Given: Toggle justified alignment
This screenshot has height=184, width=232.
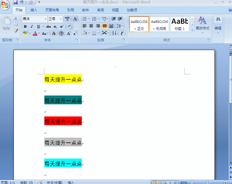Looking at the screenshot, I should click(104, 26).
